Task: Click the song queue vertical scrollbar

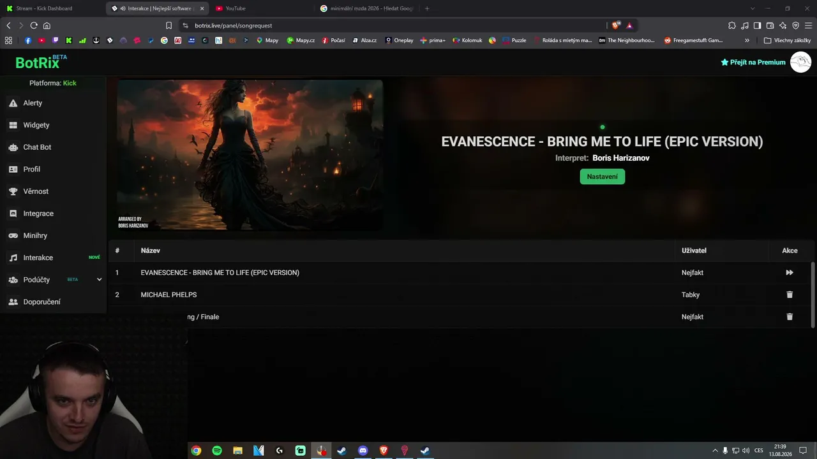Action: point(813,295)
